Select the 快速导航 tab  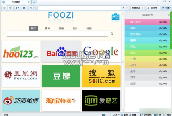[x=16, y=2]
